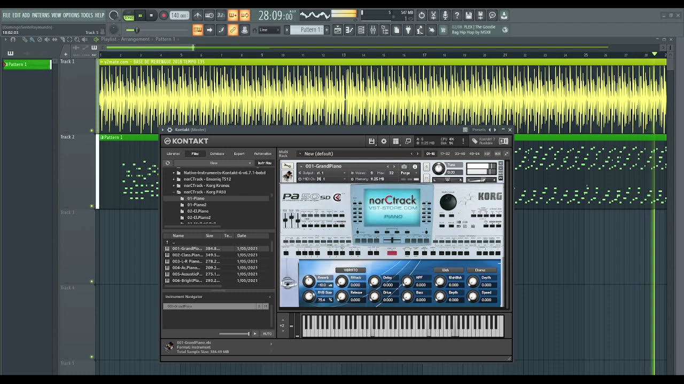This screenshot has width=684, height=384.
Task: Toggle Song mode in the transport
Action: point(129,15)
